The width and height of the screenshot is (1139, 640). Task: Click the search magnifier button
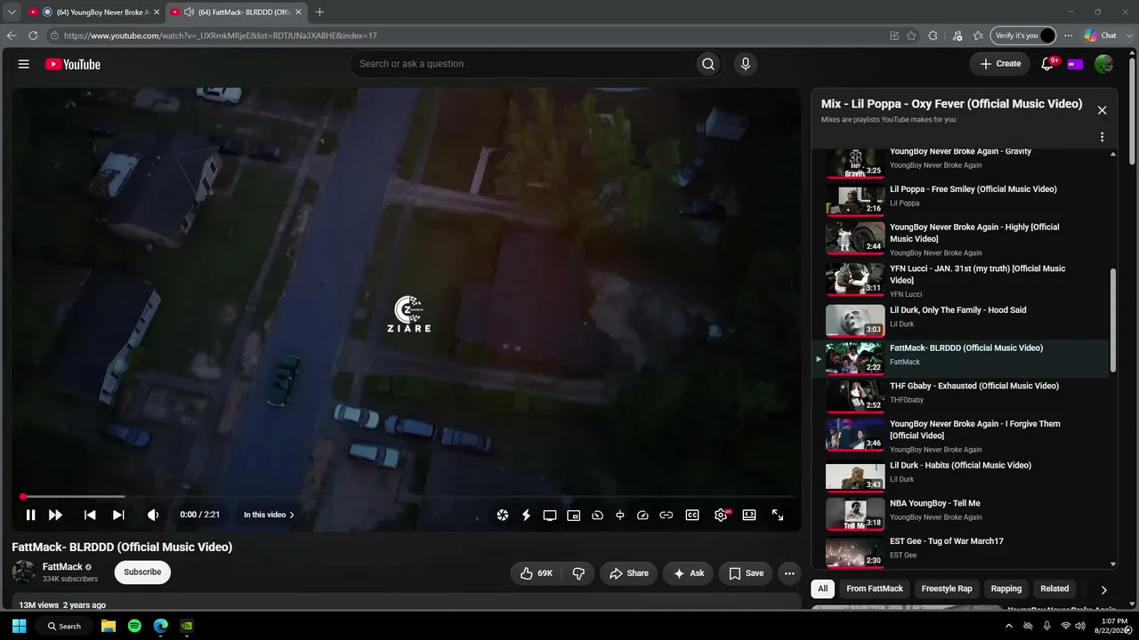708,64
